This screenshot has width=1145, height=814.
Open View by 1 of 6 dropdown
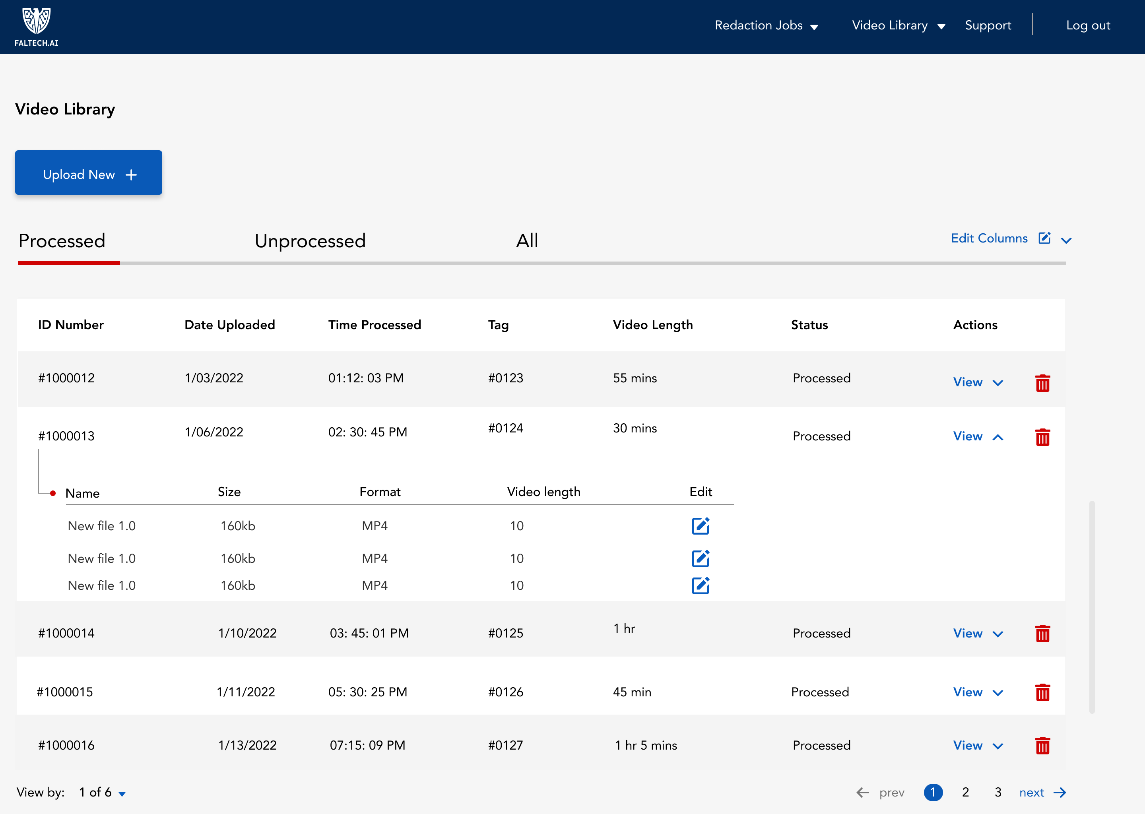click(x=102, y=793)
